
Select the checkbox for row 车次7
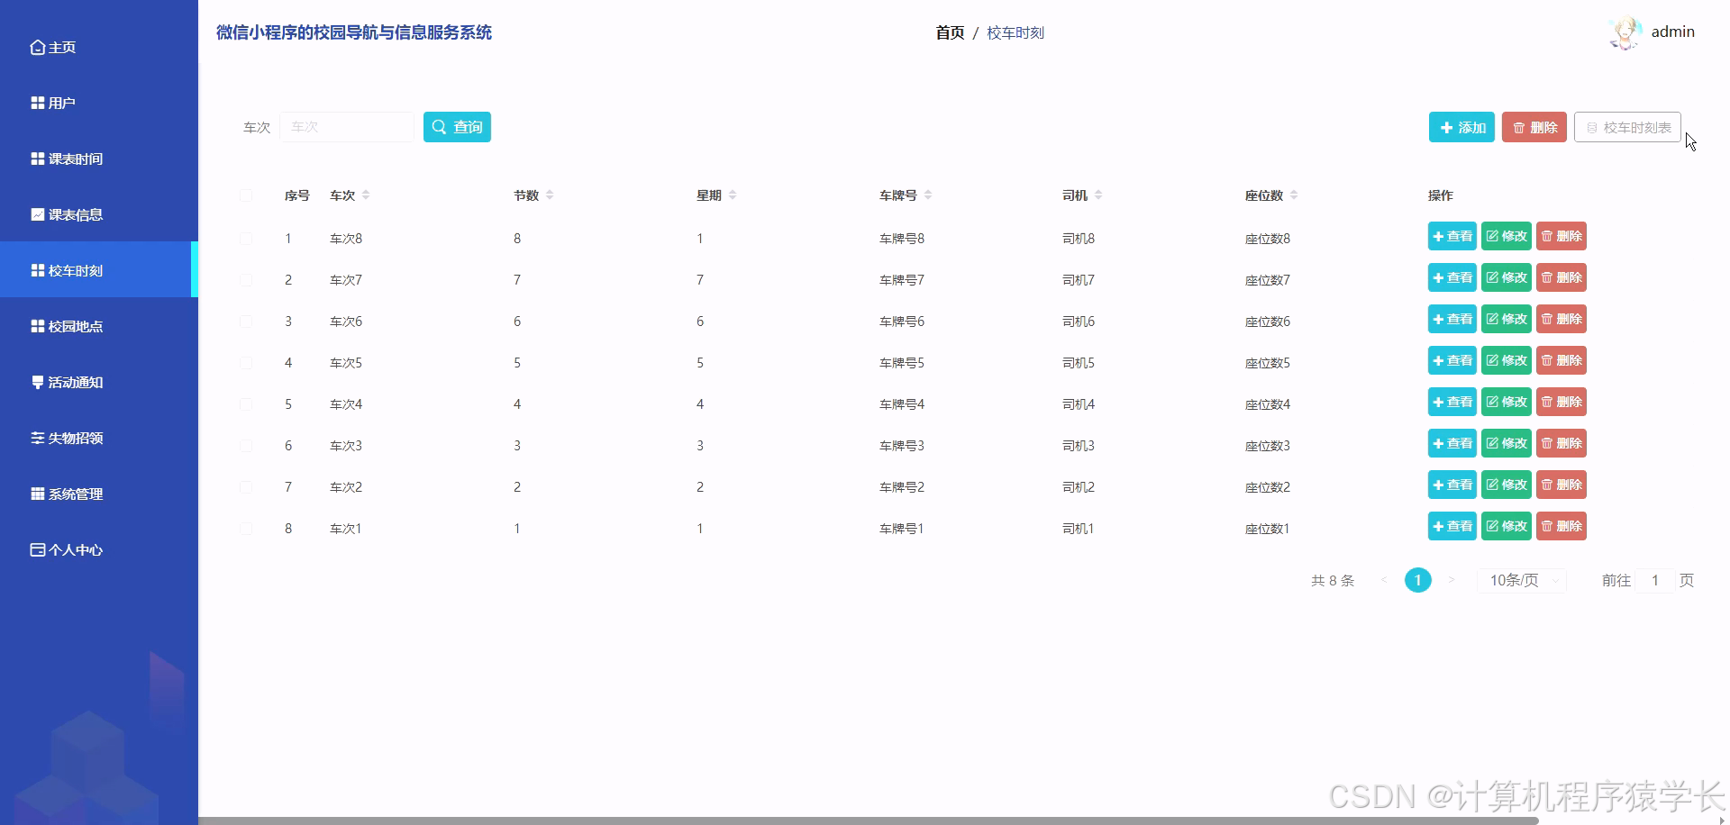click(246, 280)
